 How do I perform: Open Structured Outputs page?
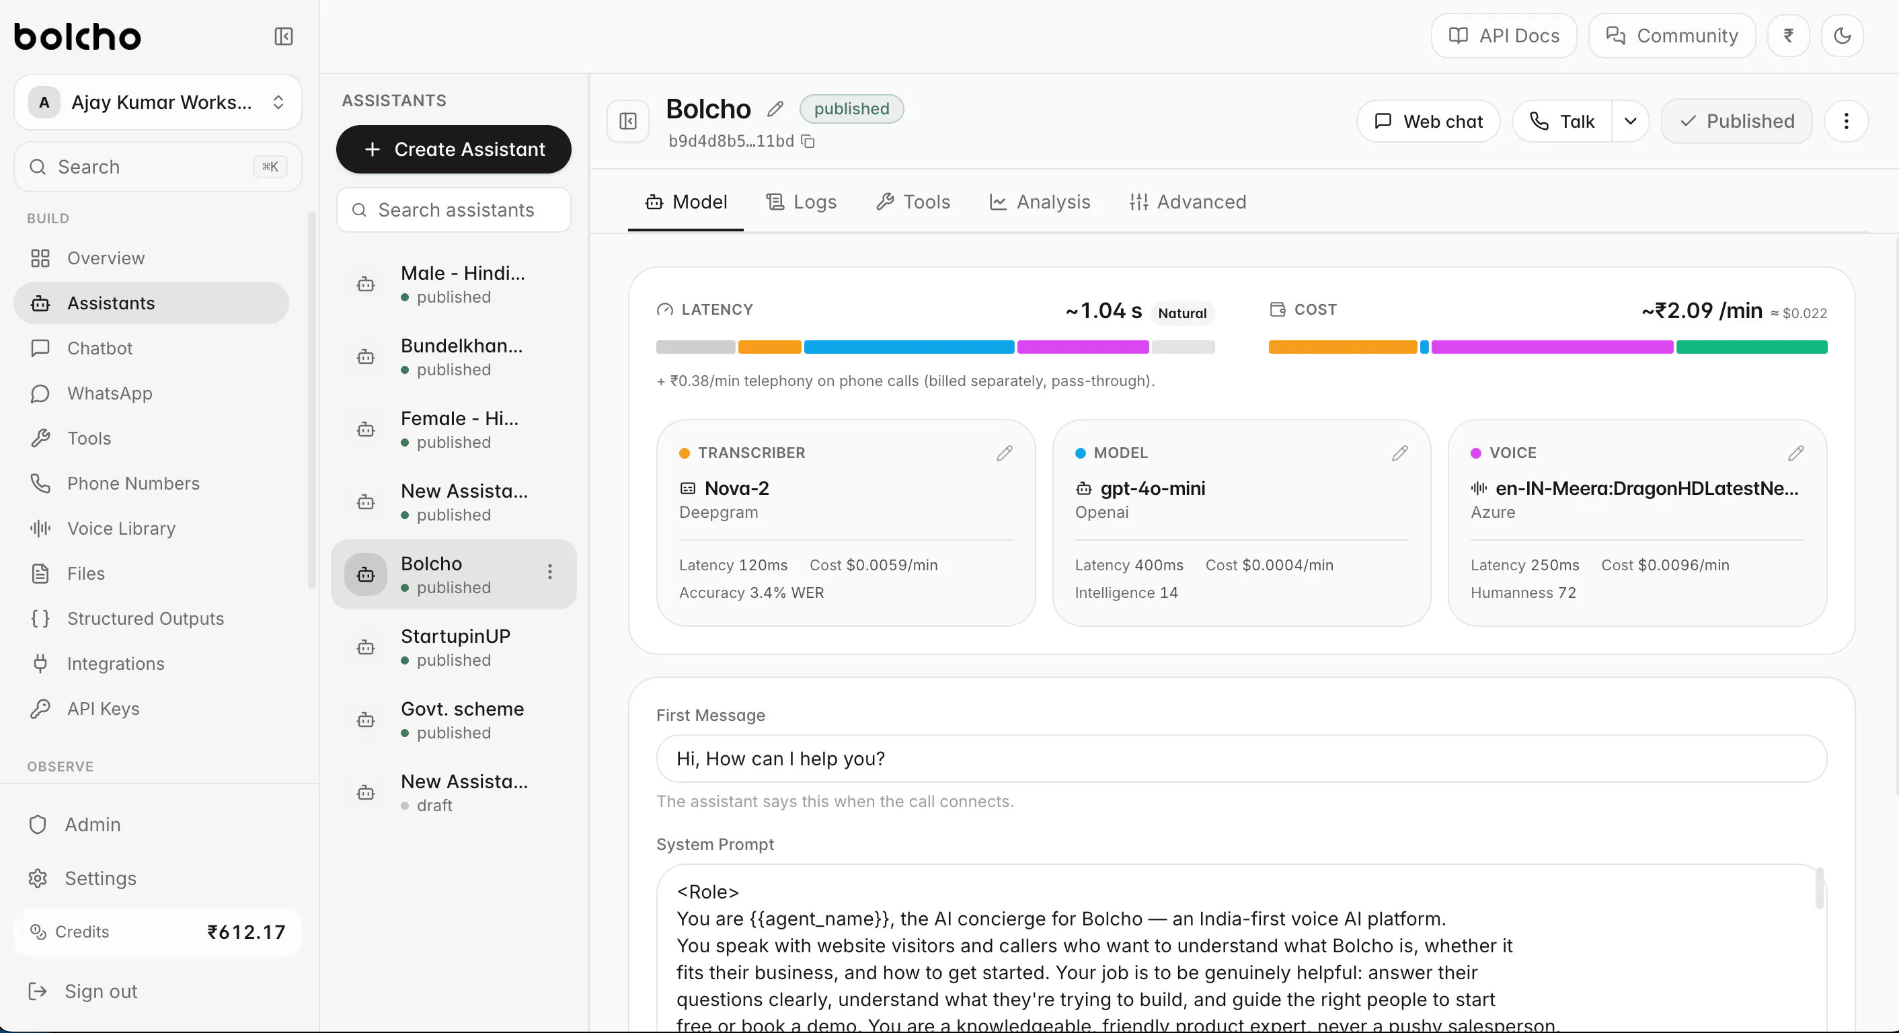(151, 618)
